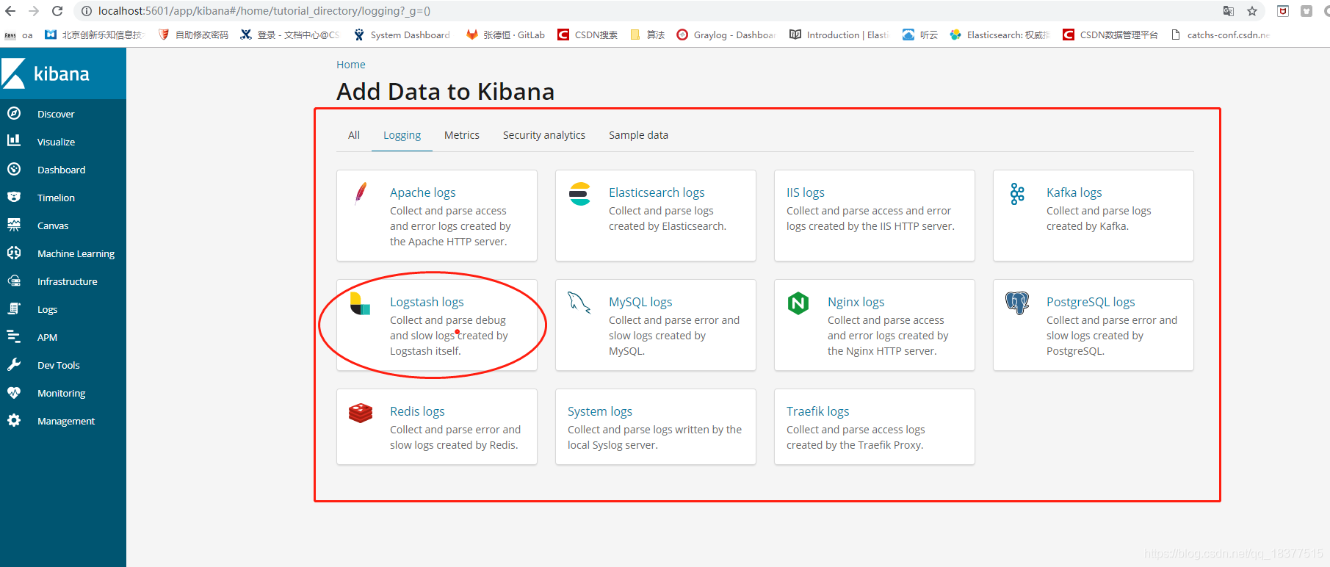Click the translate page icon
Viewport: 1330px width, 567px height.
point(1229,11)
